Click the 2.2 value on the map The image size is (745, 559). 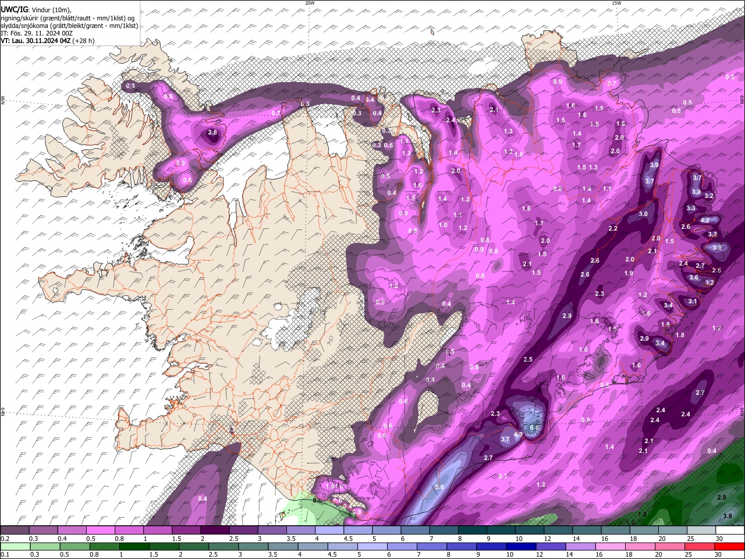612,228
